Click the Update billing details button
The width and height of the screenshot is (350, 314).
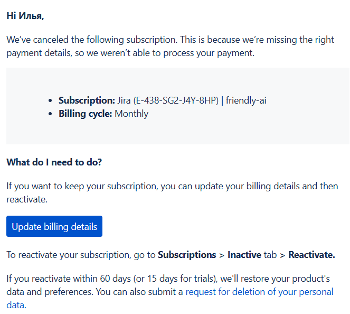[x=54, y=226]
